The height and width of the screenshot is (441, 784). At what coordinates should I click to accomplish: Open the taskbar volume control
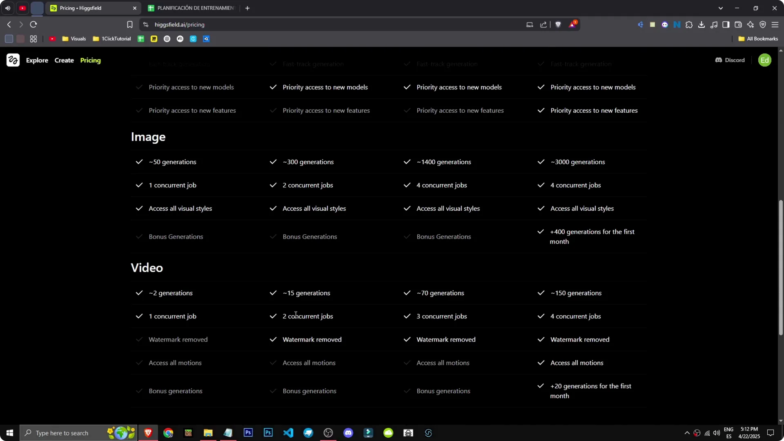[717, 434]
